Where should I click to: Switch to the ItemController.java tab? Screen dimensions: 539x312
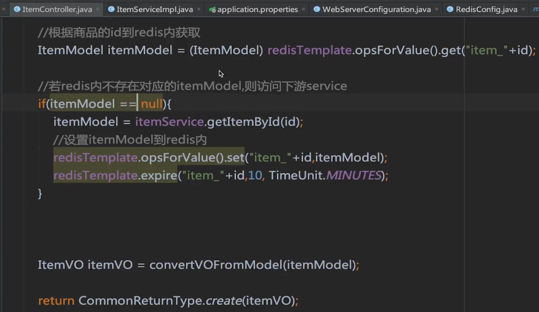pyautogui.click(x=57, y=9)
